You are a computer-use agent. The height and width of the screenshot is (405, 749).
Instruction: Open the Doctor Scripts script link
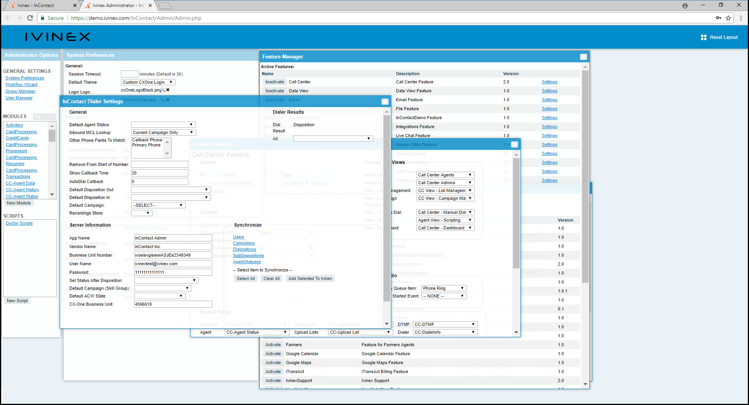tap(19, 223)
